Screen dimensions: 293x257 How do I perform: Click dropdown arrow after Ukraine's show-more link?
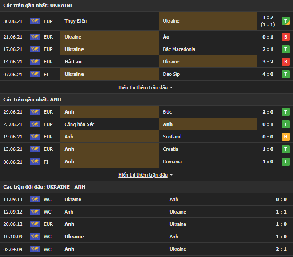click(171, 87)
